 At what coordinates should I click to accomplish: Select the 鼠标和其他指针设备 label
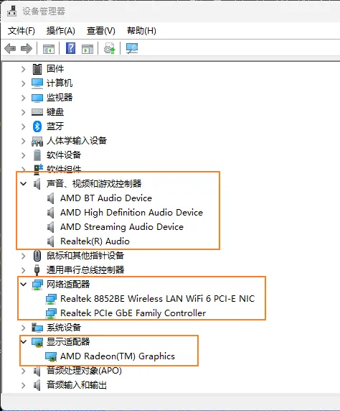click(x=85, y=256)
